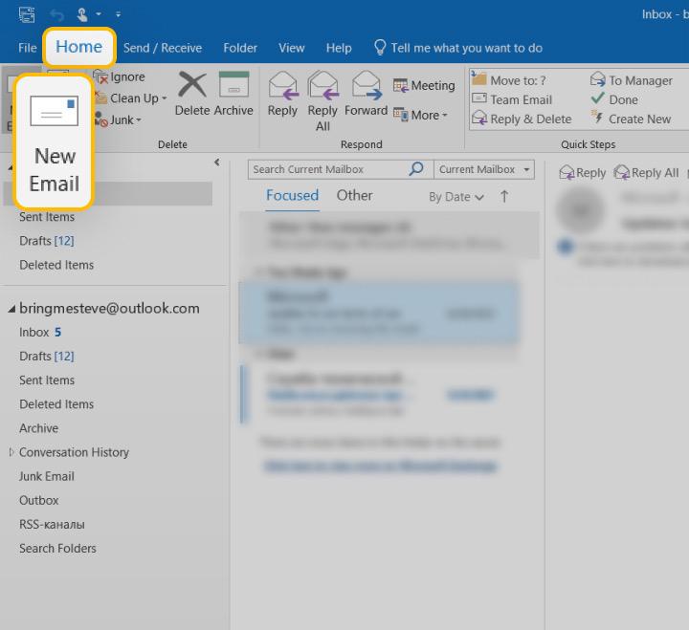Open the By Date sort dropdown
Screen dimensions: 689x630
(456, 197)
